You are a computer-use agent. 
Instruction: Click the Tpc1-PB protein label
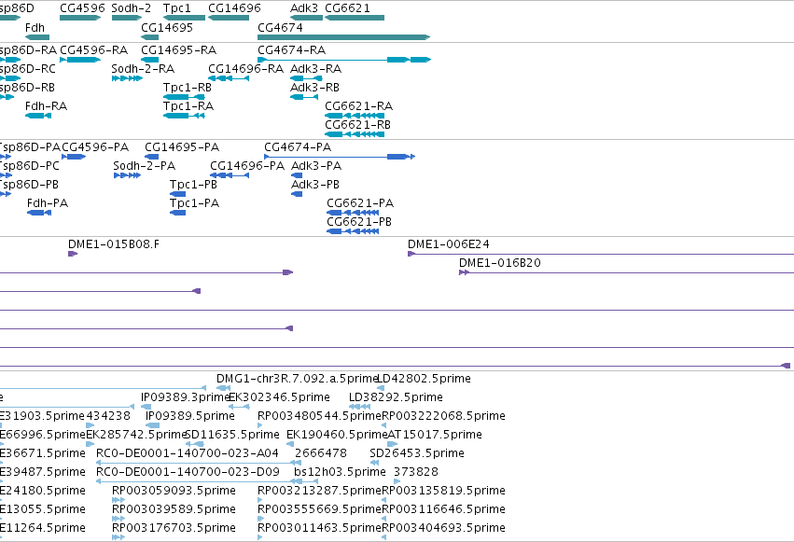tap(193, 185)
